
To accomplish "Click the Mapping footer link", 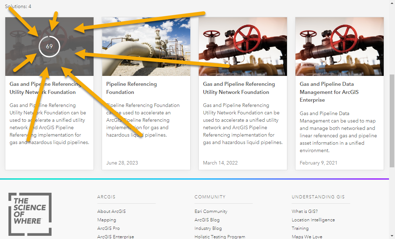I will point(107,220).
